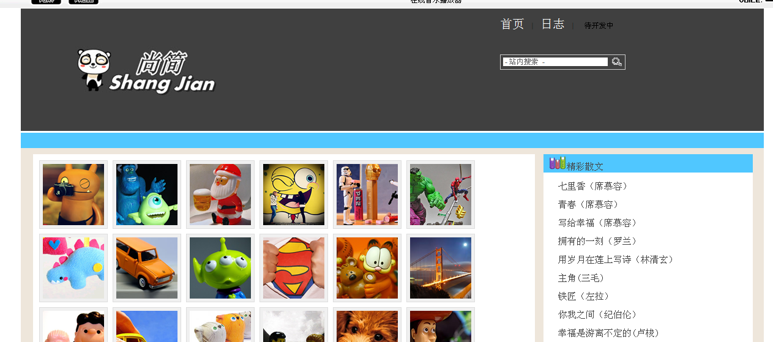Click the books icon beside 精彩散文

pyautogui.click(x=557, y=163)
